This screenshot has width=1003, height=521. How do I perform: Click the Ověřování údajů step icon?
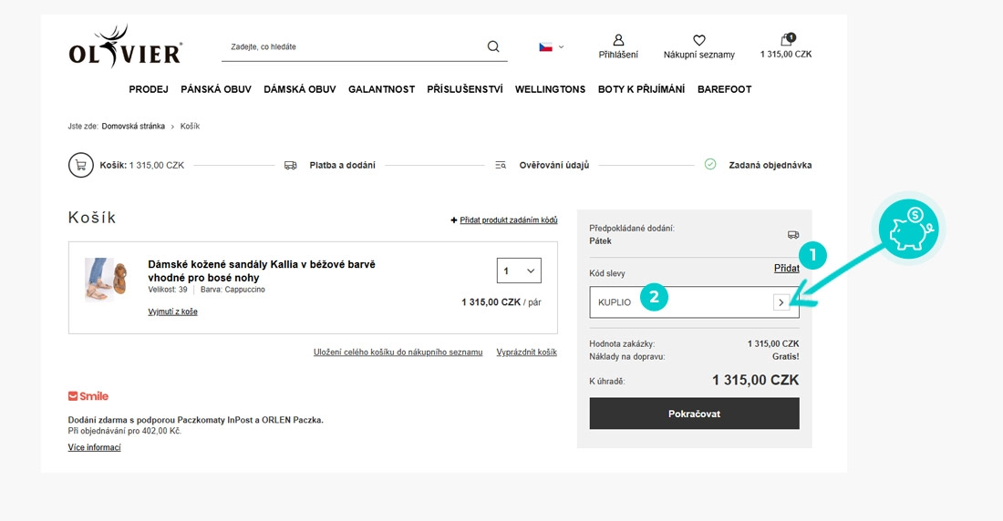[501, 165]
